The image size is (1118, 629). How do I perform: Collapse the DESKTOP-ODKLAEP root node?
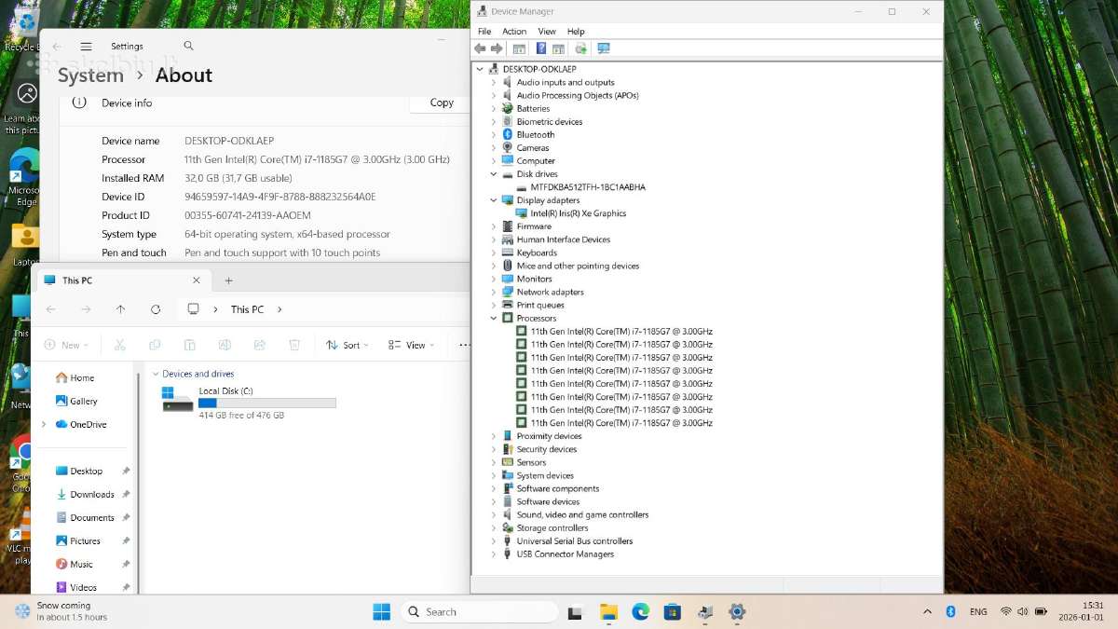481,69
